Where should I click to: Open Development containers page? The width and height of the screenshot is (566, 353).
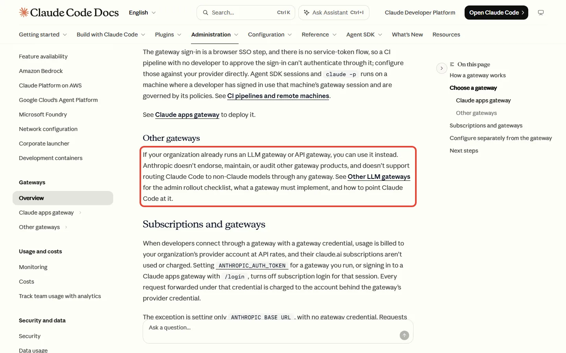tap(51, 158)
